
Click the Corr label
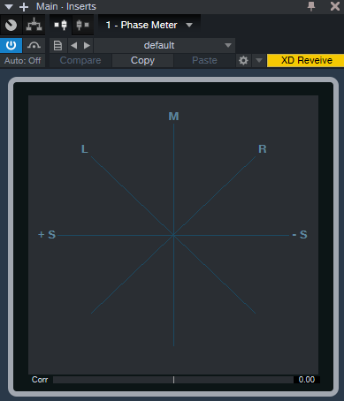point(40,380)
